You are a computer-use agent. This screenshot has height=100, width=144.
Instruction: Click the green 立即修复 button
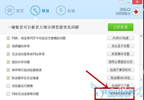coord(120,27)
